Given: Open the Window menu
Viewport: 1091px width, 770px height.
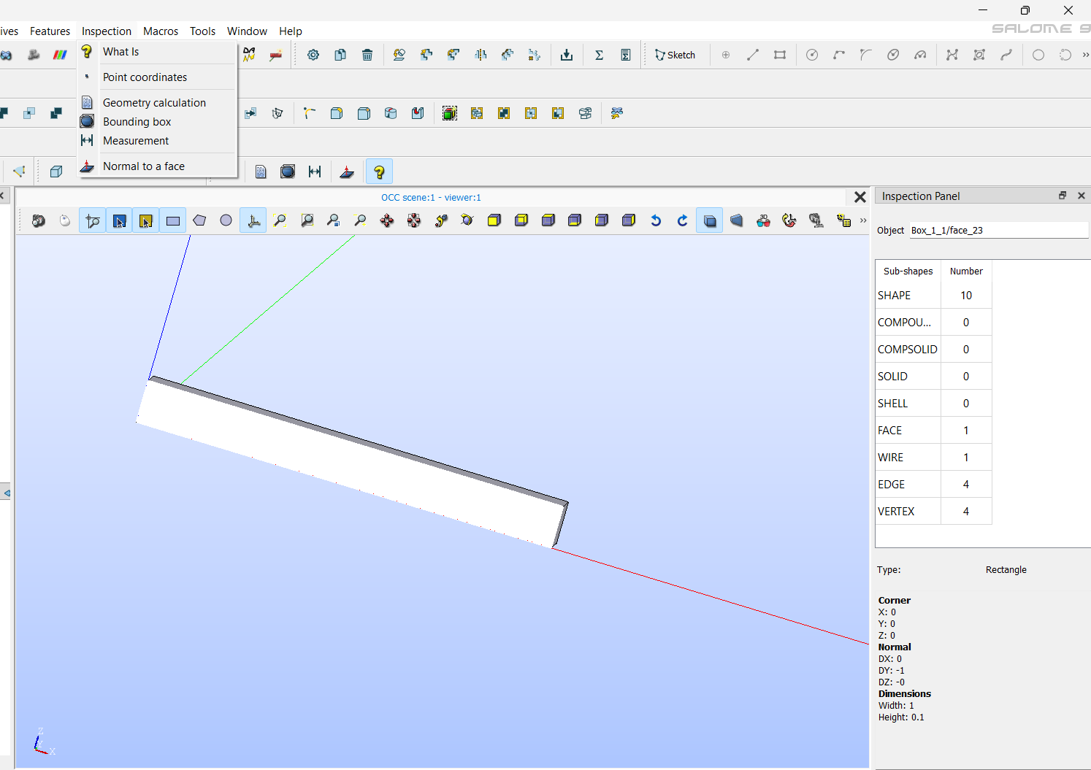Looking at the screenshot, I should coord(247,31).
